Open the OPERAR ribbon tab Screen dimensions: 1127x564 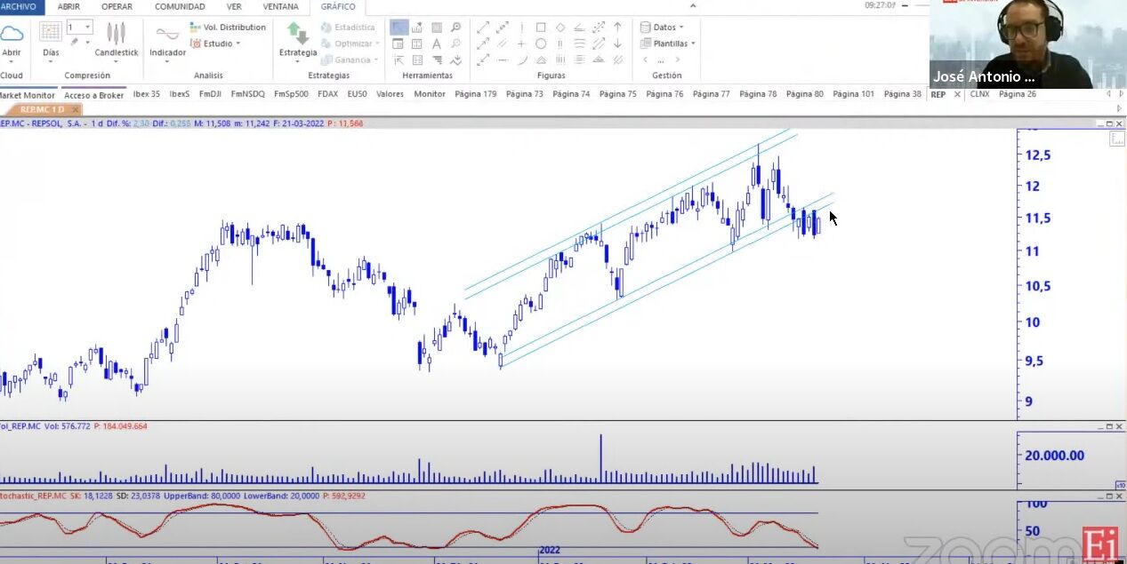pyautogui.click(x=117, y=6)
